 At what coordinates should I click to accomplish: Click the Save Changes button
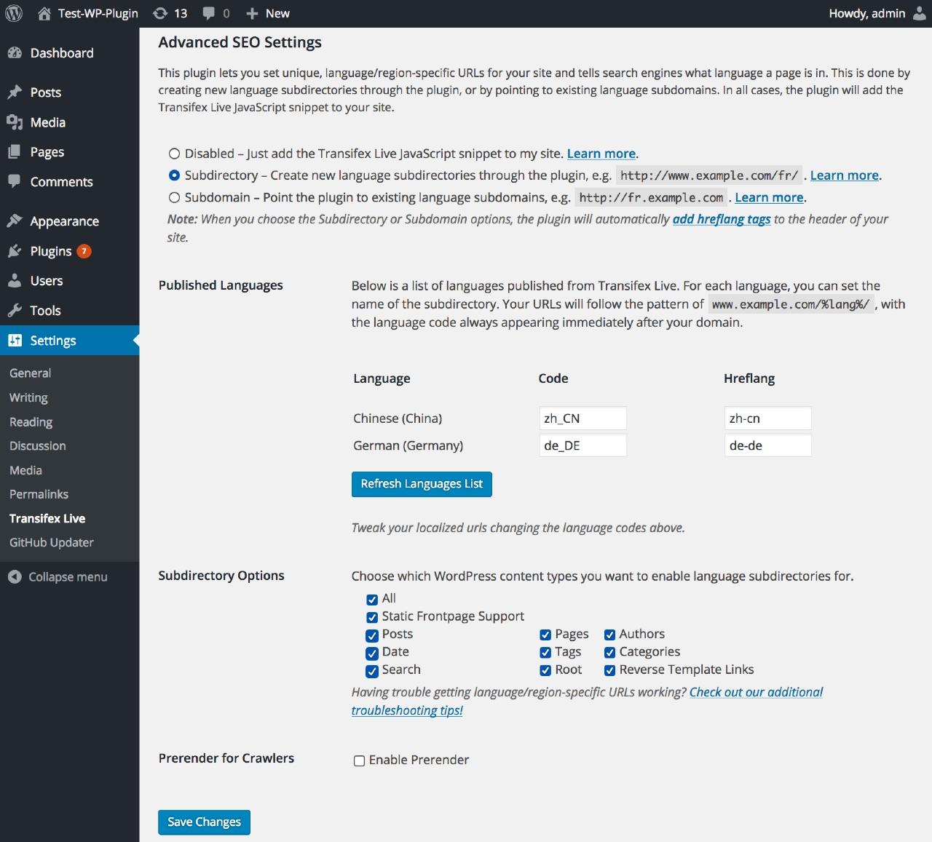(x=204, y=822)
